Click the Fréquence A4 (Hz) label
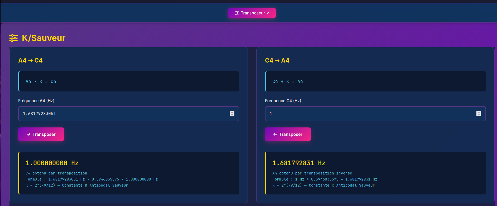Viewport: 497px width, 206px height. 36,101
